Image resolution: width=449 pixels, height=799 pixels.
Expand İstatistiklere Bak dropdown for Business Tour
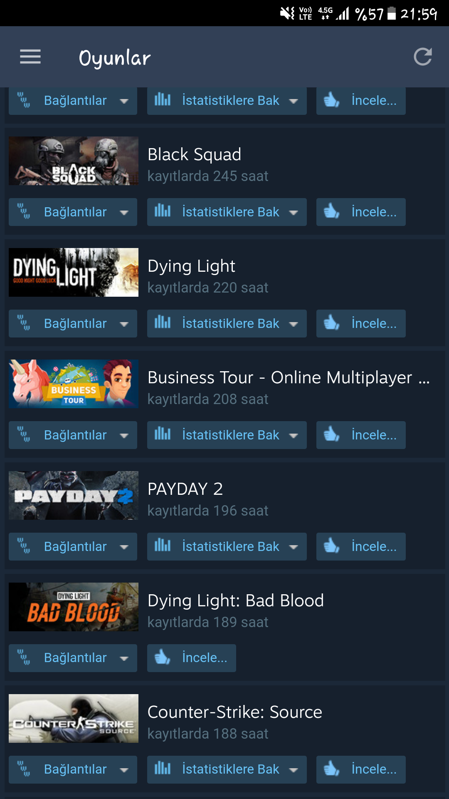[x=227, y=435]
